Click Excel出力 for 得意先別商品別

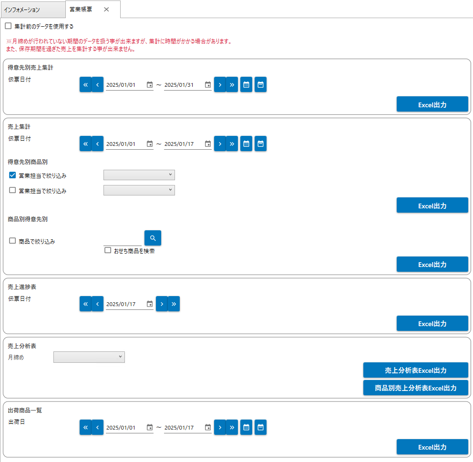[432, 205]
